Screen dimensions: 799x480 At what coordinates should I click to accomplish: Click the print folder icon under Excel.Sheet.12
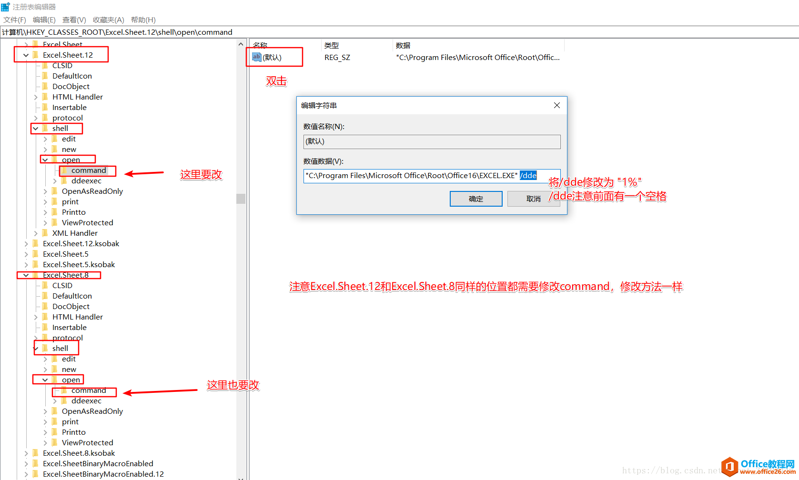[x=55, y=201]
